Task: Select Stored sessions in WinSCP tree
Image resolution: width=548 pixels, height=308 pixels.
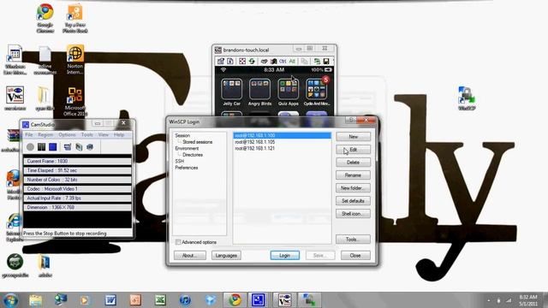Action: [198, 142]
